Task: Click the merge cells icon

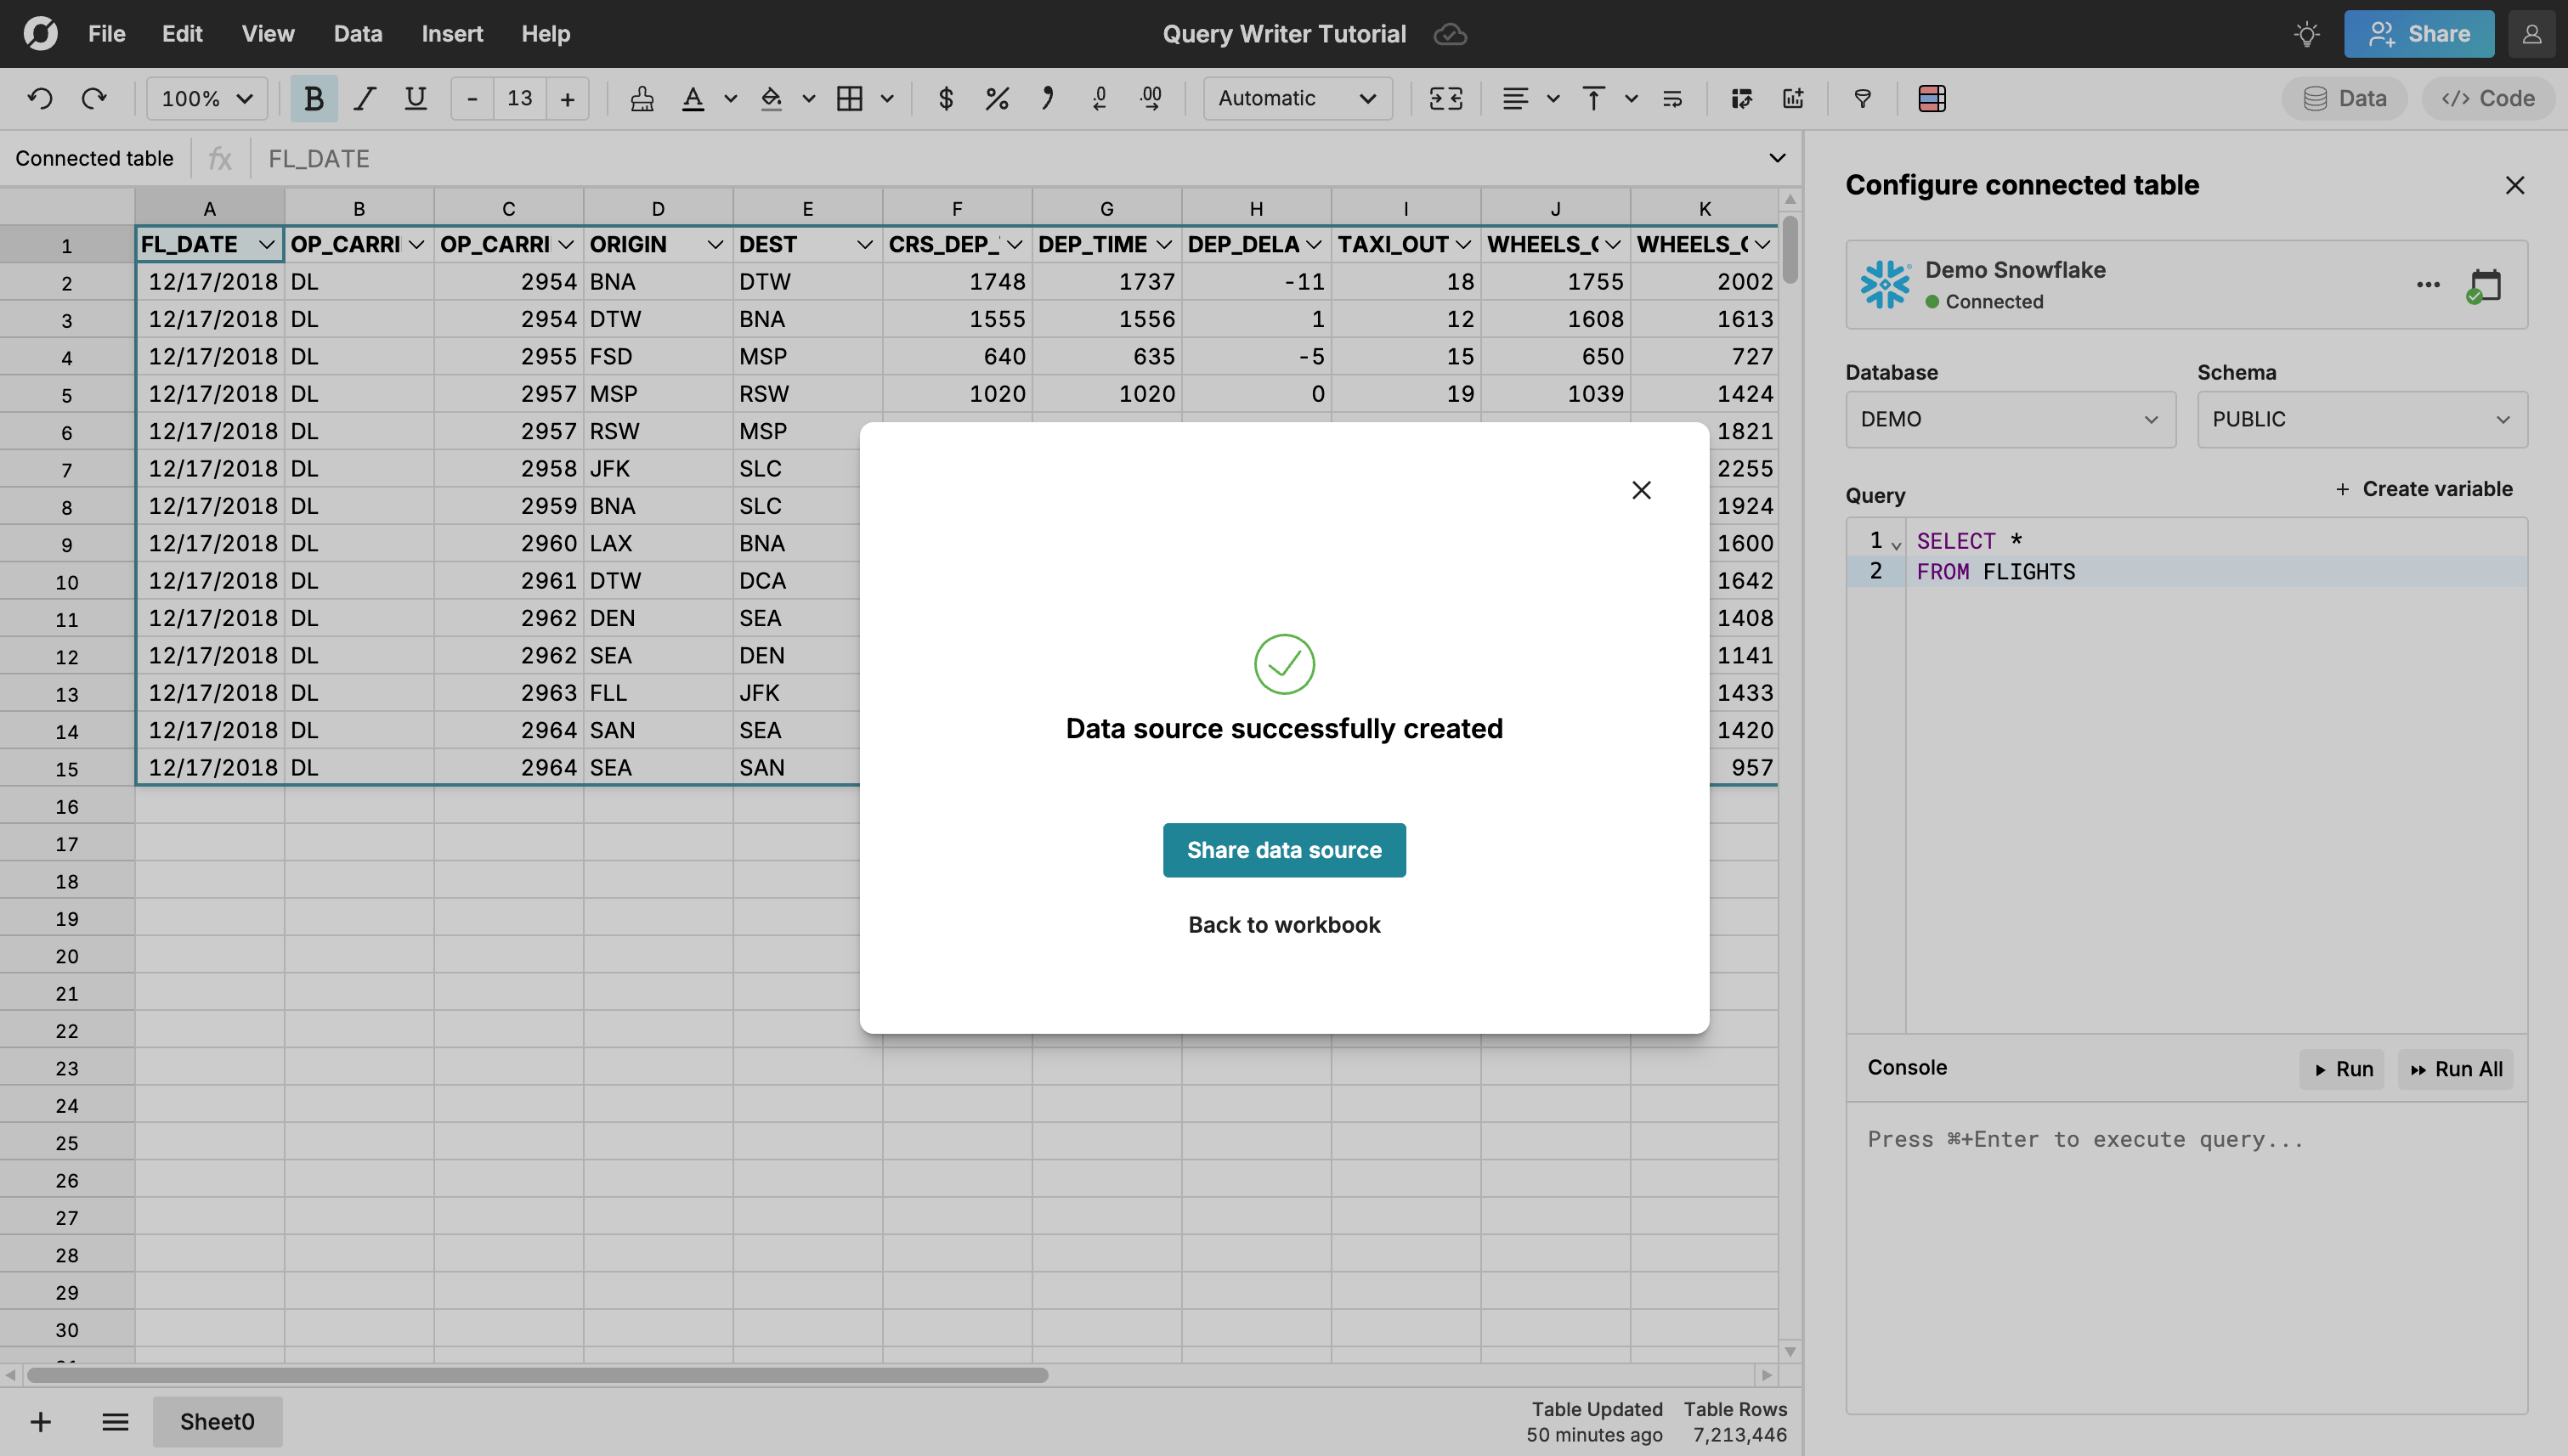Action: (x=1445, y=98)
